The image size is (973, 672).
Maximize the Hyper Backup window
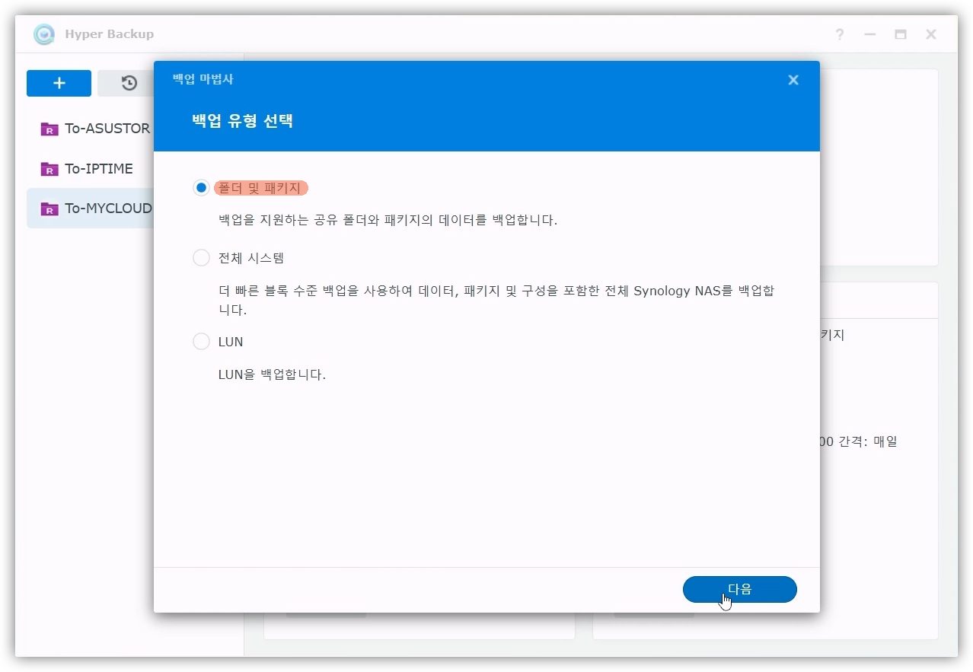pos(900,34)
